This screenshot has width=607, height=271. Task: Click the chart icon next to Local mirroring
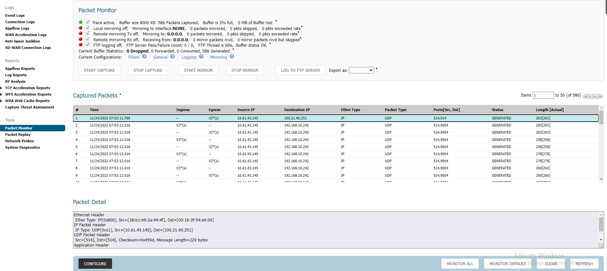pyautogui.click(x=87, y=28)
